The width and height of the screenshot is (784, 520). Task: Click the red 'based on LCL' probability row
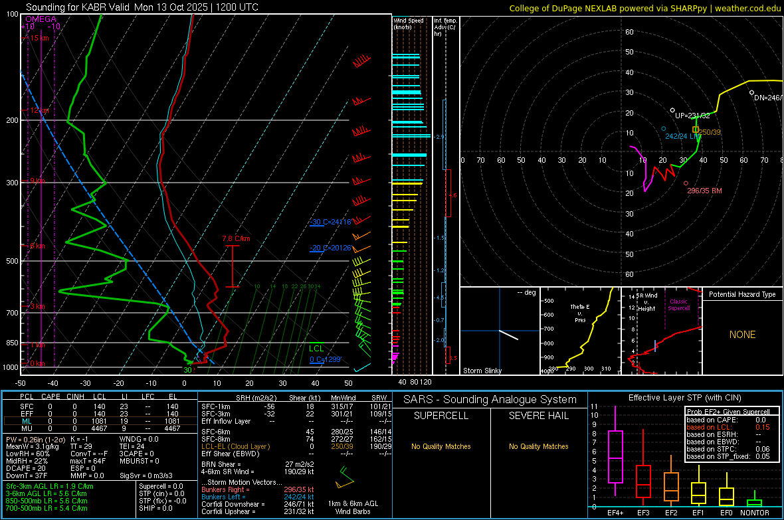click(728, 427)
